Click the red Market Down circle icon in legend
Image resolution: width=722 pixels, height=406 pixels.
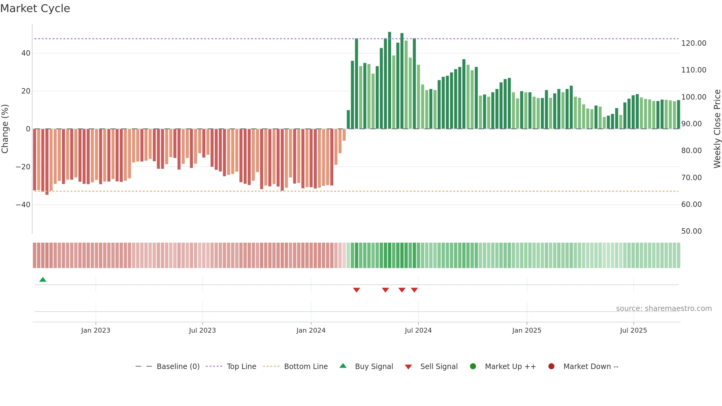(x=551, y=366)
